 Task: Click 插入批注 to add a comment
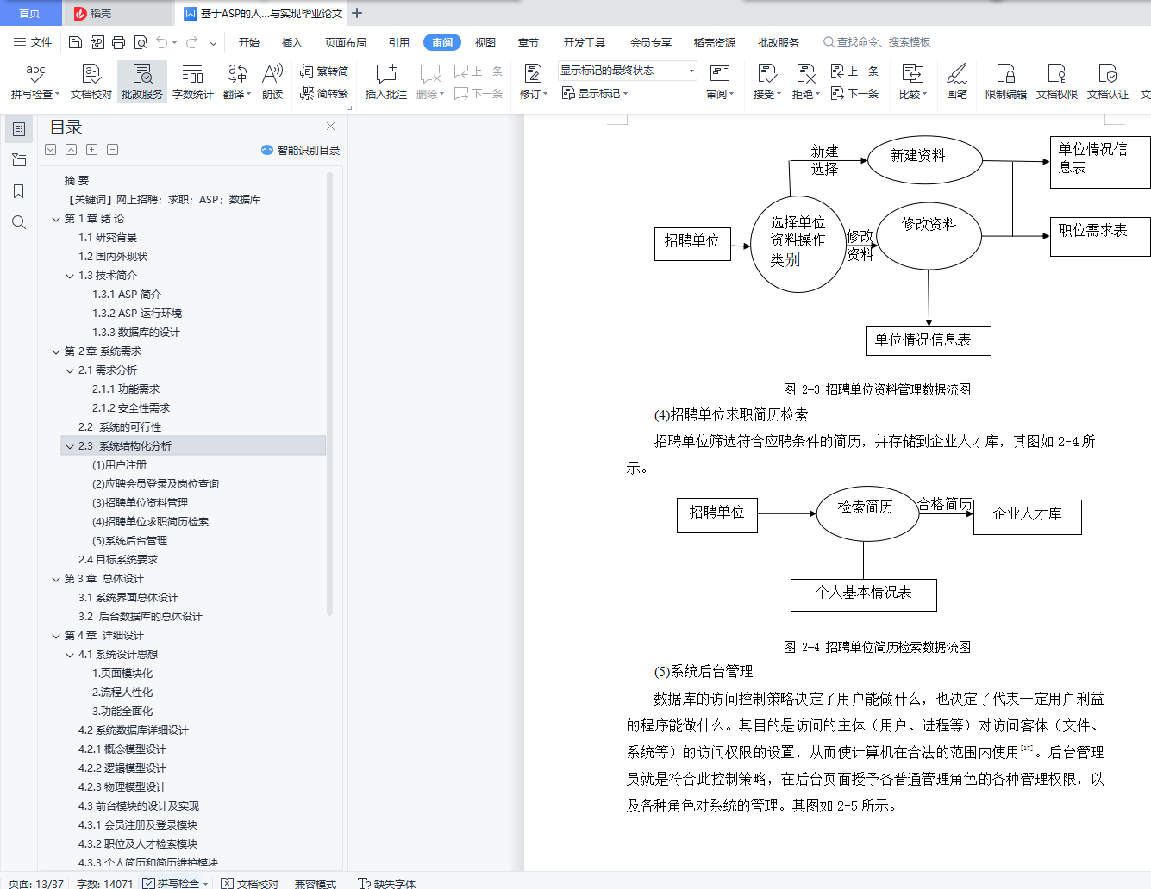(386, 82)
